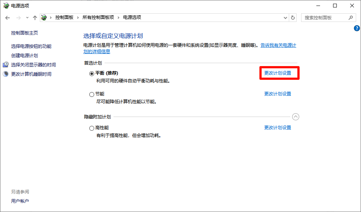Open 更改计划设置 for 节能 plan
The height and width of the screenshot is (212, 361).
(278, 94)
